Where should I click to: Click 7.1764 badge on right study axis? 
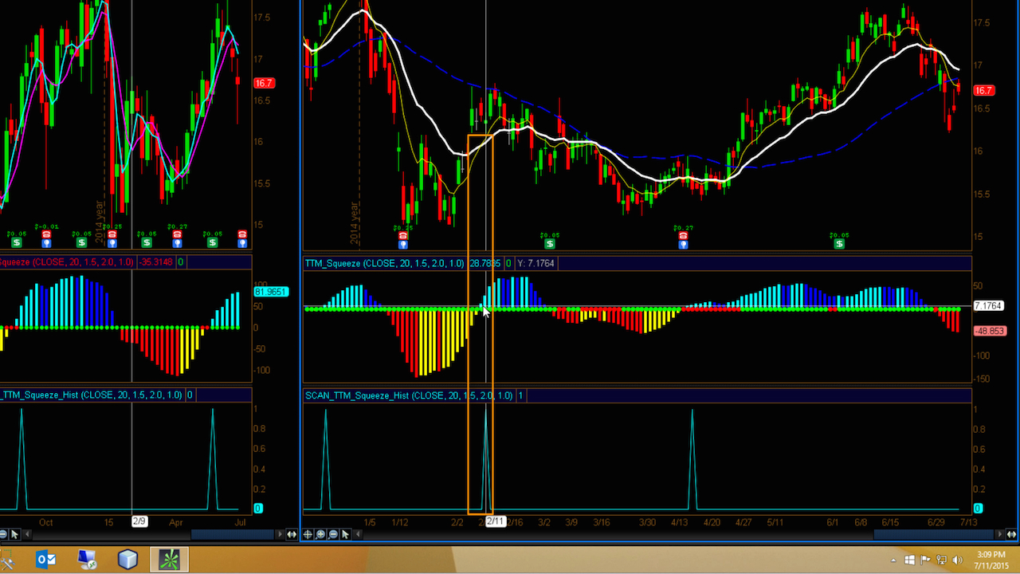[988, 305]
